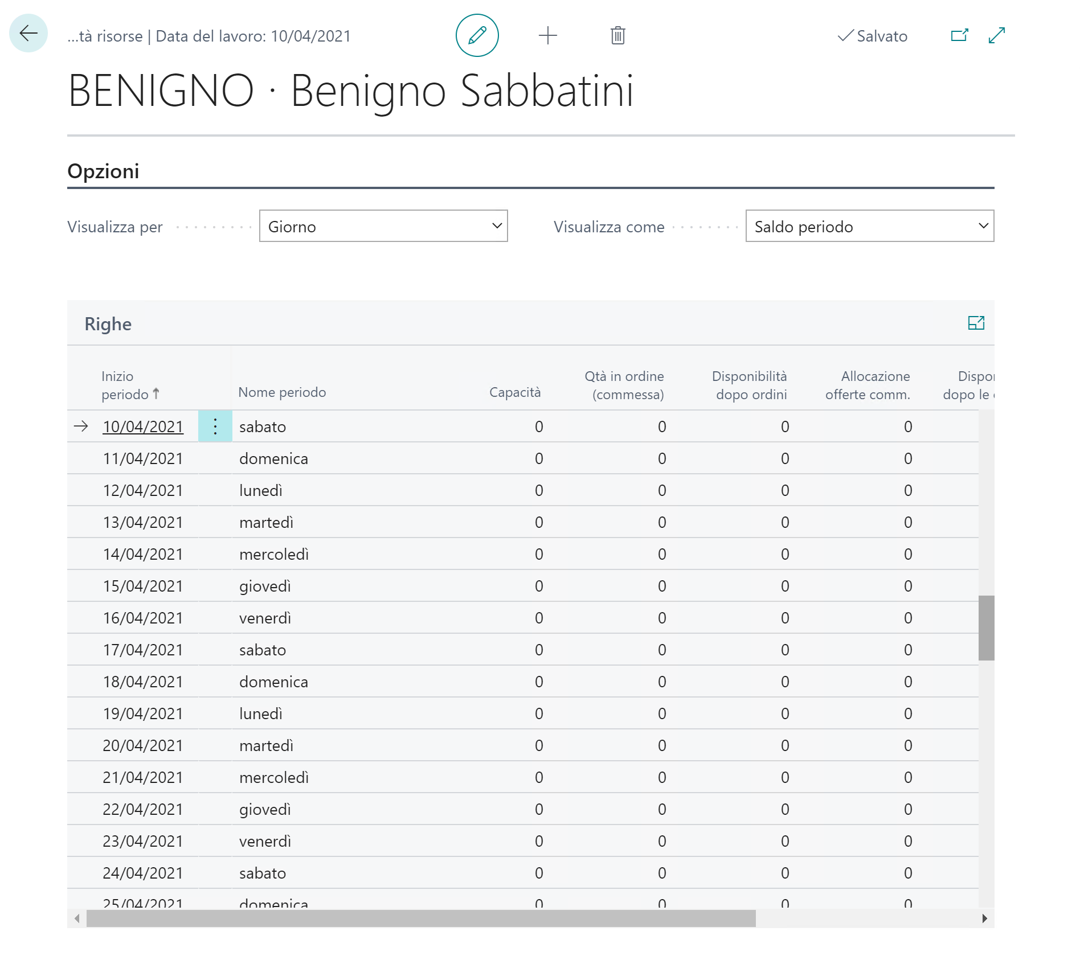
Task: Create a new record with the plus icon
Action: 547,35
